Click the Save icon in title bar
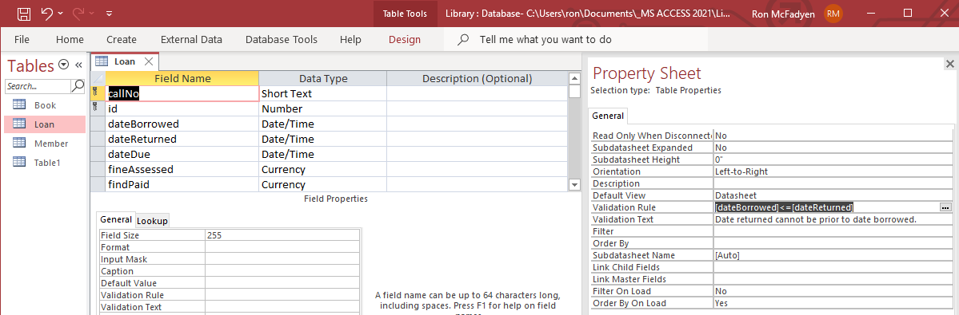 click(23, 13)
